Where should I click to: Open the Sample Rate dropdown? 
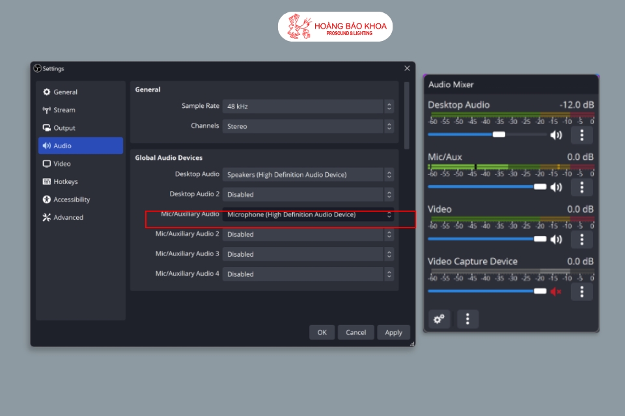[308, 107]
